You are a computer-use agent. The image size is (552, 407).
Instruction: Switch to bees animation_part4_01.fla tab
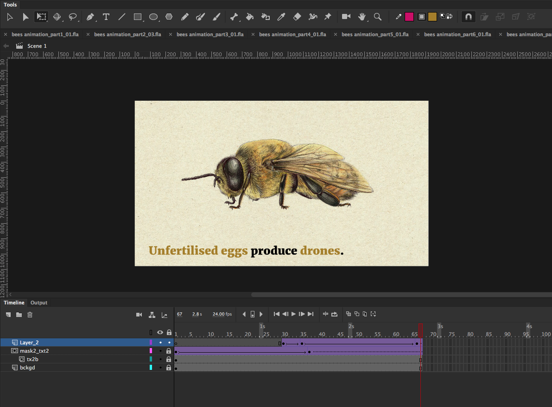[x=292, y=34]
